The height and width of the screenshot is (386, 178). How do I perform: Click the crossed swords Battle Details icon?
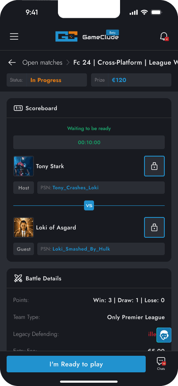tap(18, 278)
